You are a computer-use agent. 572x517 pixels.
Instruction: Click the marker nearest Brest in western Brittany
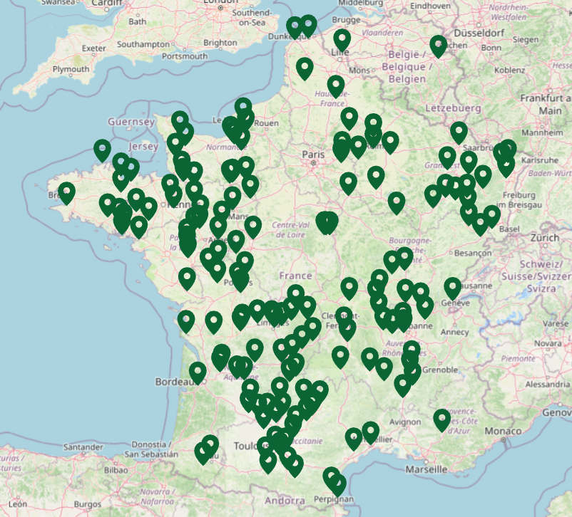point(66,192)
